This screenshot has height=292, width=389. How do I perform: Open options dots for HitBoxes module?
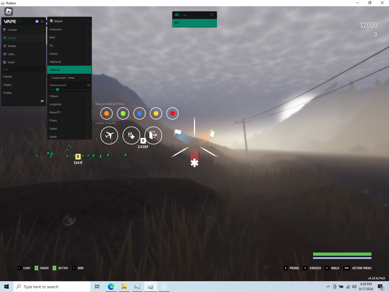[x=88, y=70]
